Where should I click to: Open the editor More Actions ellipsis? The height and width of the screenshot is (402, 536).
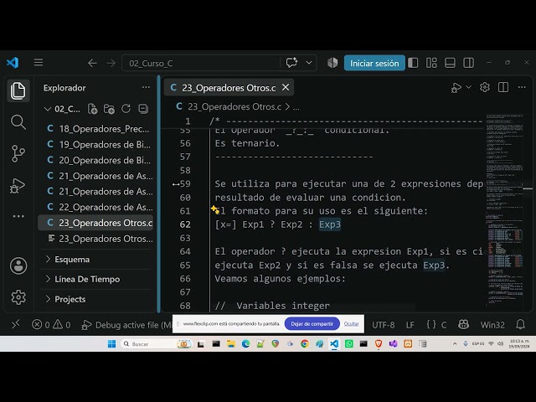(x=522, y=87)
